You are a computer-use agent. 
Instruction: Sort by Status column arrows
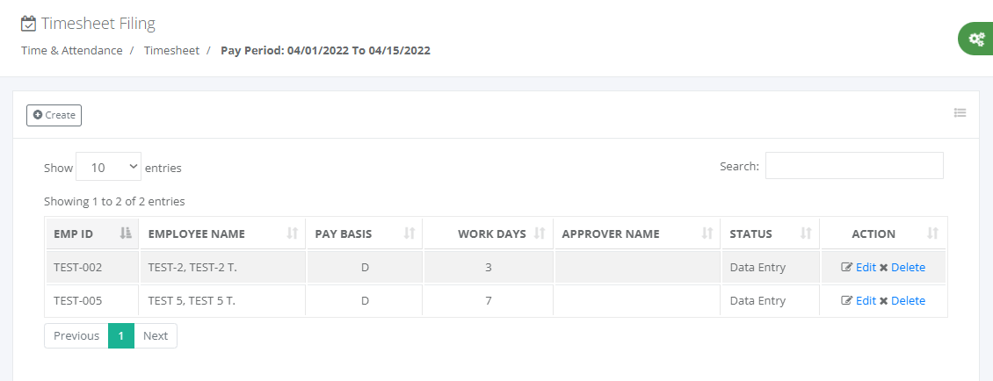pyautogui.click(x=806, y=234)
